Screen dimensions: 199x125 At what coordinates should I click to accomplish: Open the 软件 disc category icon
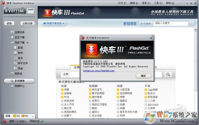click(x=15, y=53)
